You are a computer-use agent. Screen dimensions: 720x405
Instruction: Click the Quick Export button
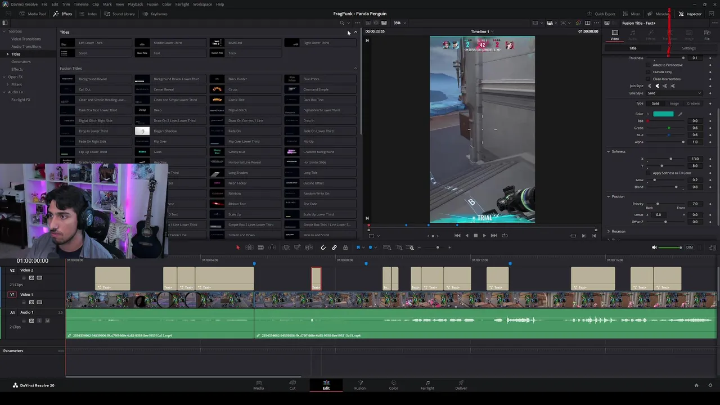coord(601,14)
